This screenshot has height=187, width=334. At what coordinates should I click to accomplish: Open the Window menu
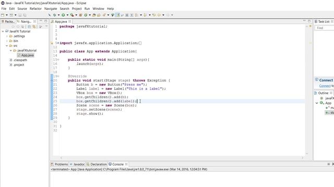[x=98, y=9]
